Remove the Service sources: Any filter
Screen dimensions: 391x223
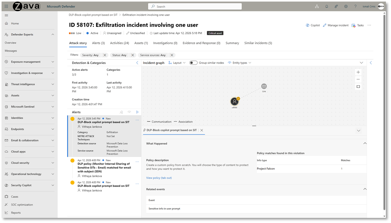(x=172, y=55)
